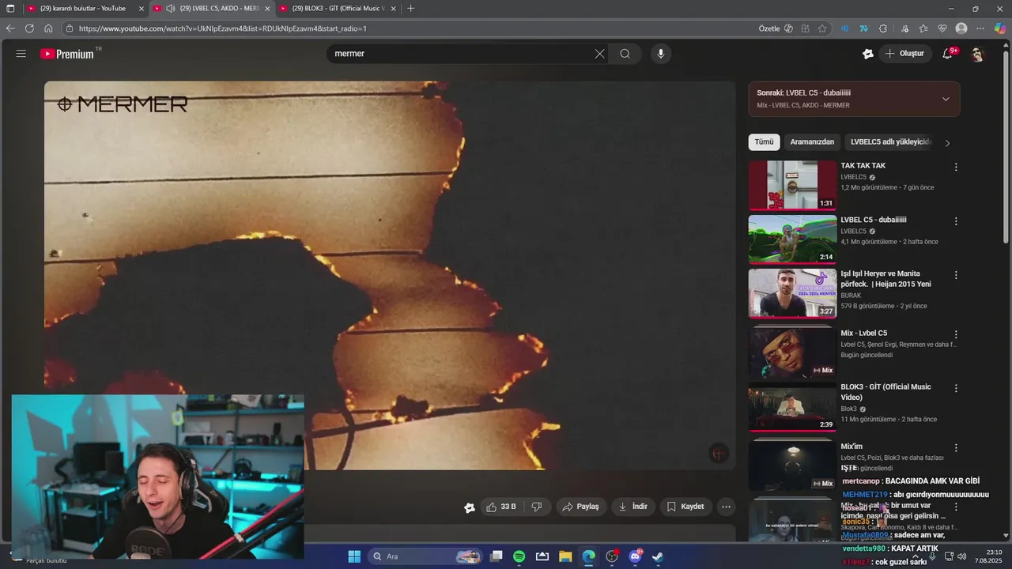1012x569 pixels.
Task: Like the video with 33 B
Action: coord(500,507)
